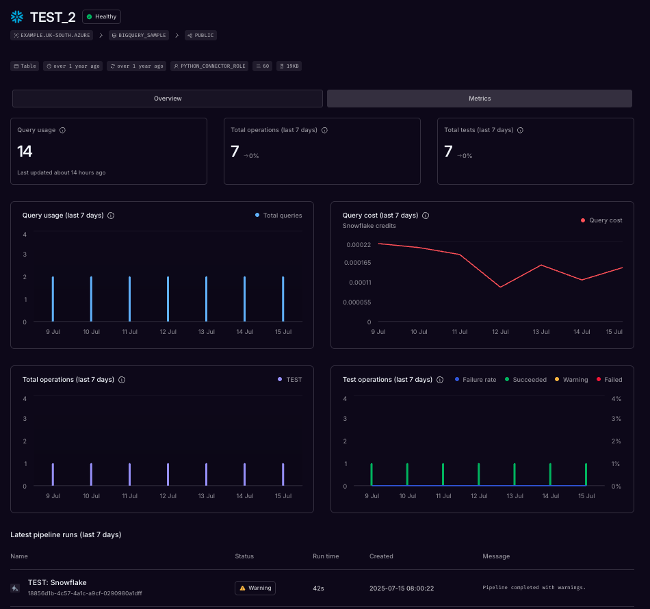Click the Snowflake icon in the pipeline run row

coord(15,588)
